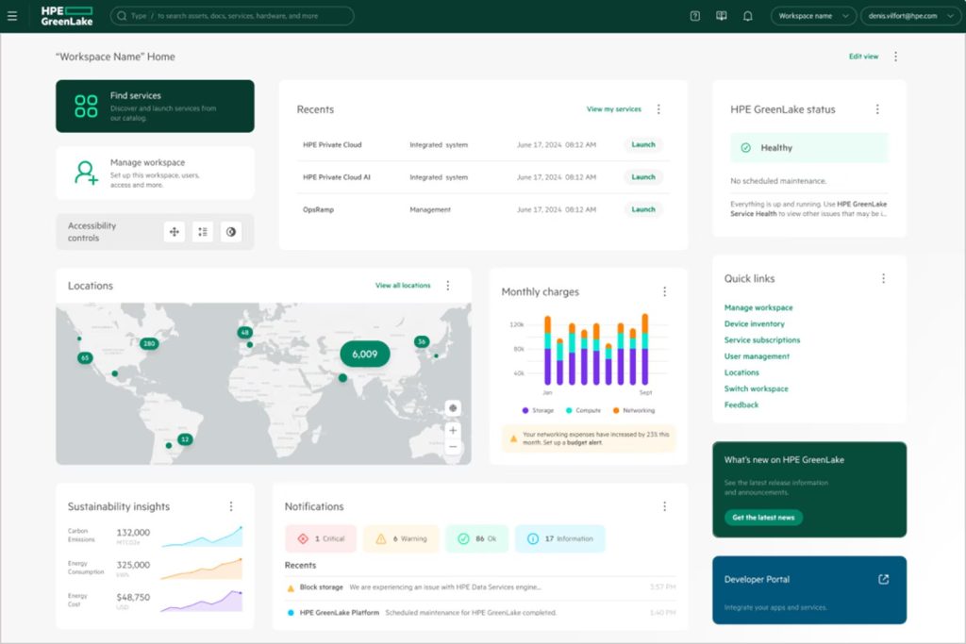Zoom in on the locations map

[454, 430]
